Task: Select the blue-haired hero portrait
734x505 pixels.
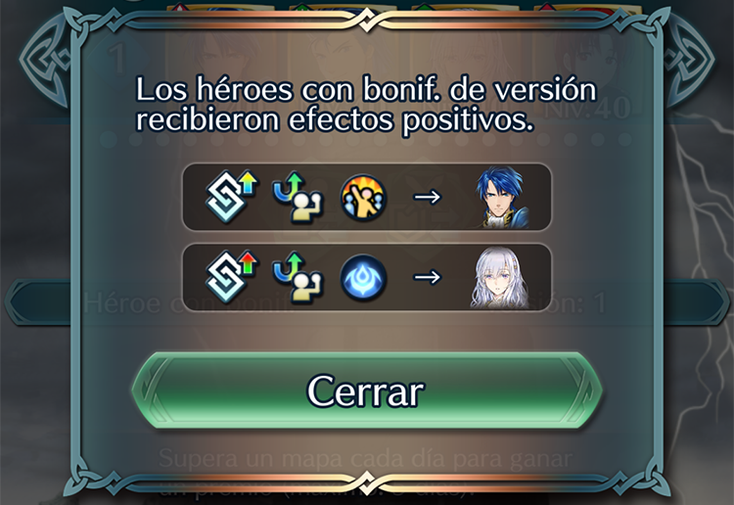Action: [x=500, y=197]
